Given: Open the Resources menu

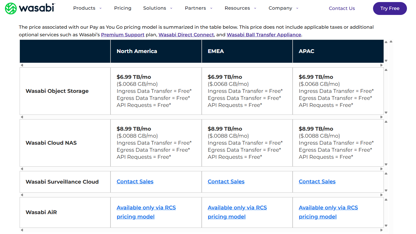Looking at the screenshot, I should coord(237,8).
